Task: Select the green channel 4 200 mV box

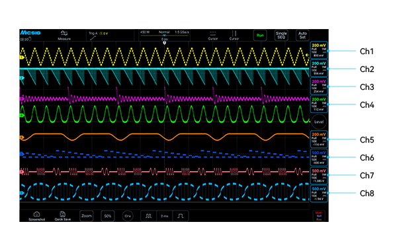Action: [319, 104]
